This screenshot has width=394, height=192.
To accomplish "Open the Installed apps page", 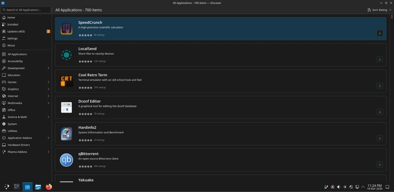I will click(x=26, y=25).
